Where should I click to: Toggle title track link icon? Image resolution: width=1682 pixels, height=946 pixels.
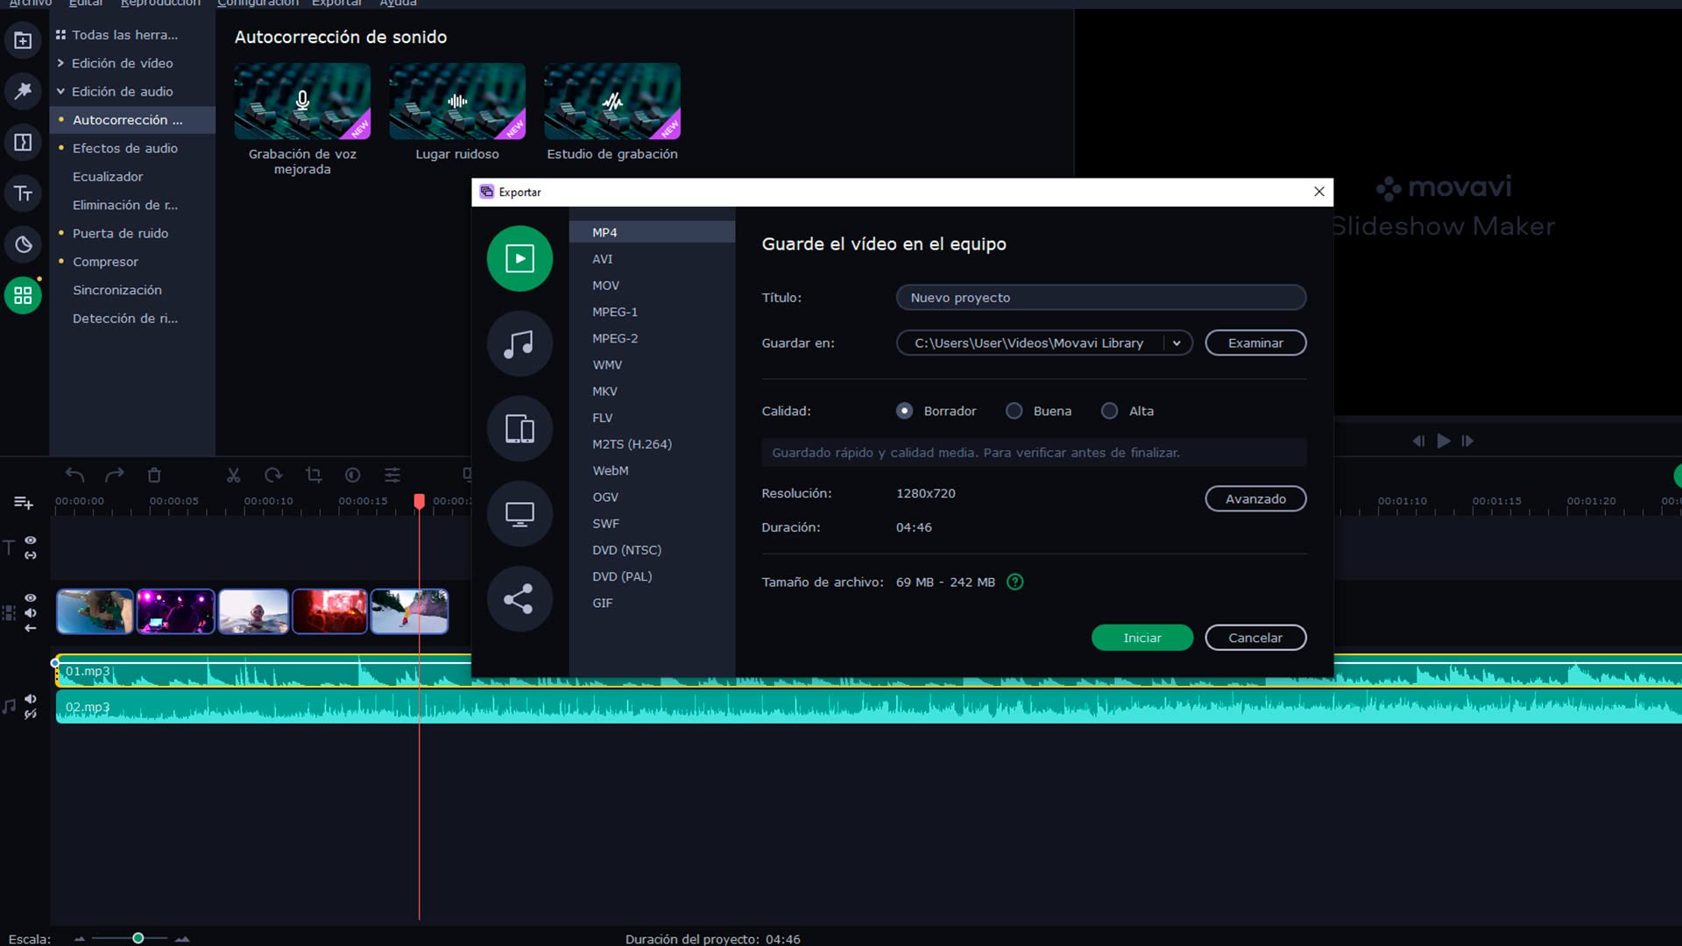tap(31, 555)
